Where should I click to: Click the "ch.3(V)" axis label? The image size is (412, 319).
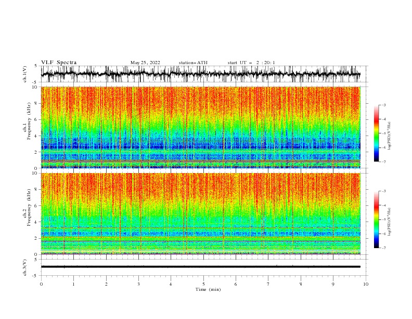[25, 267]
